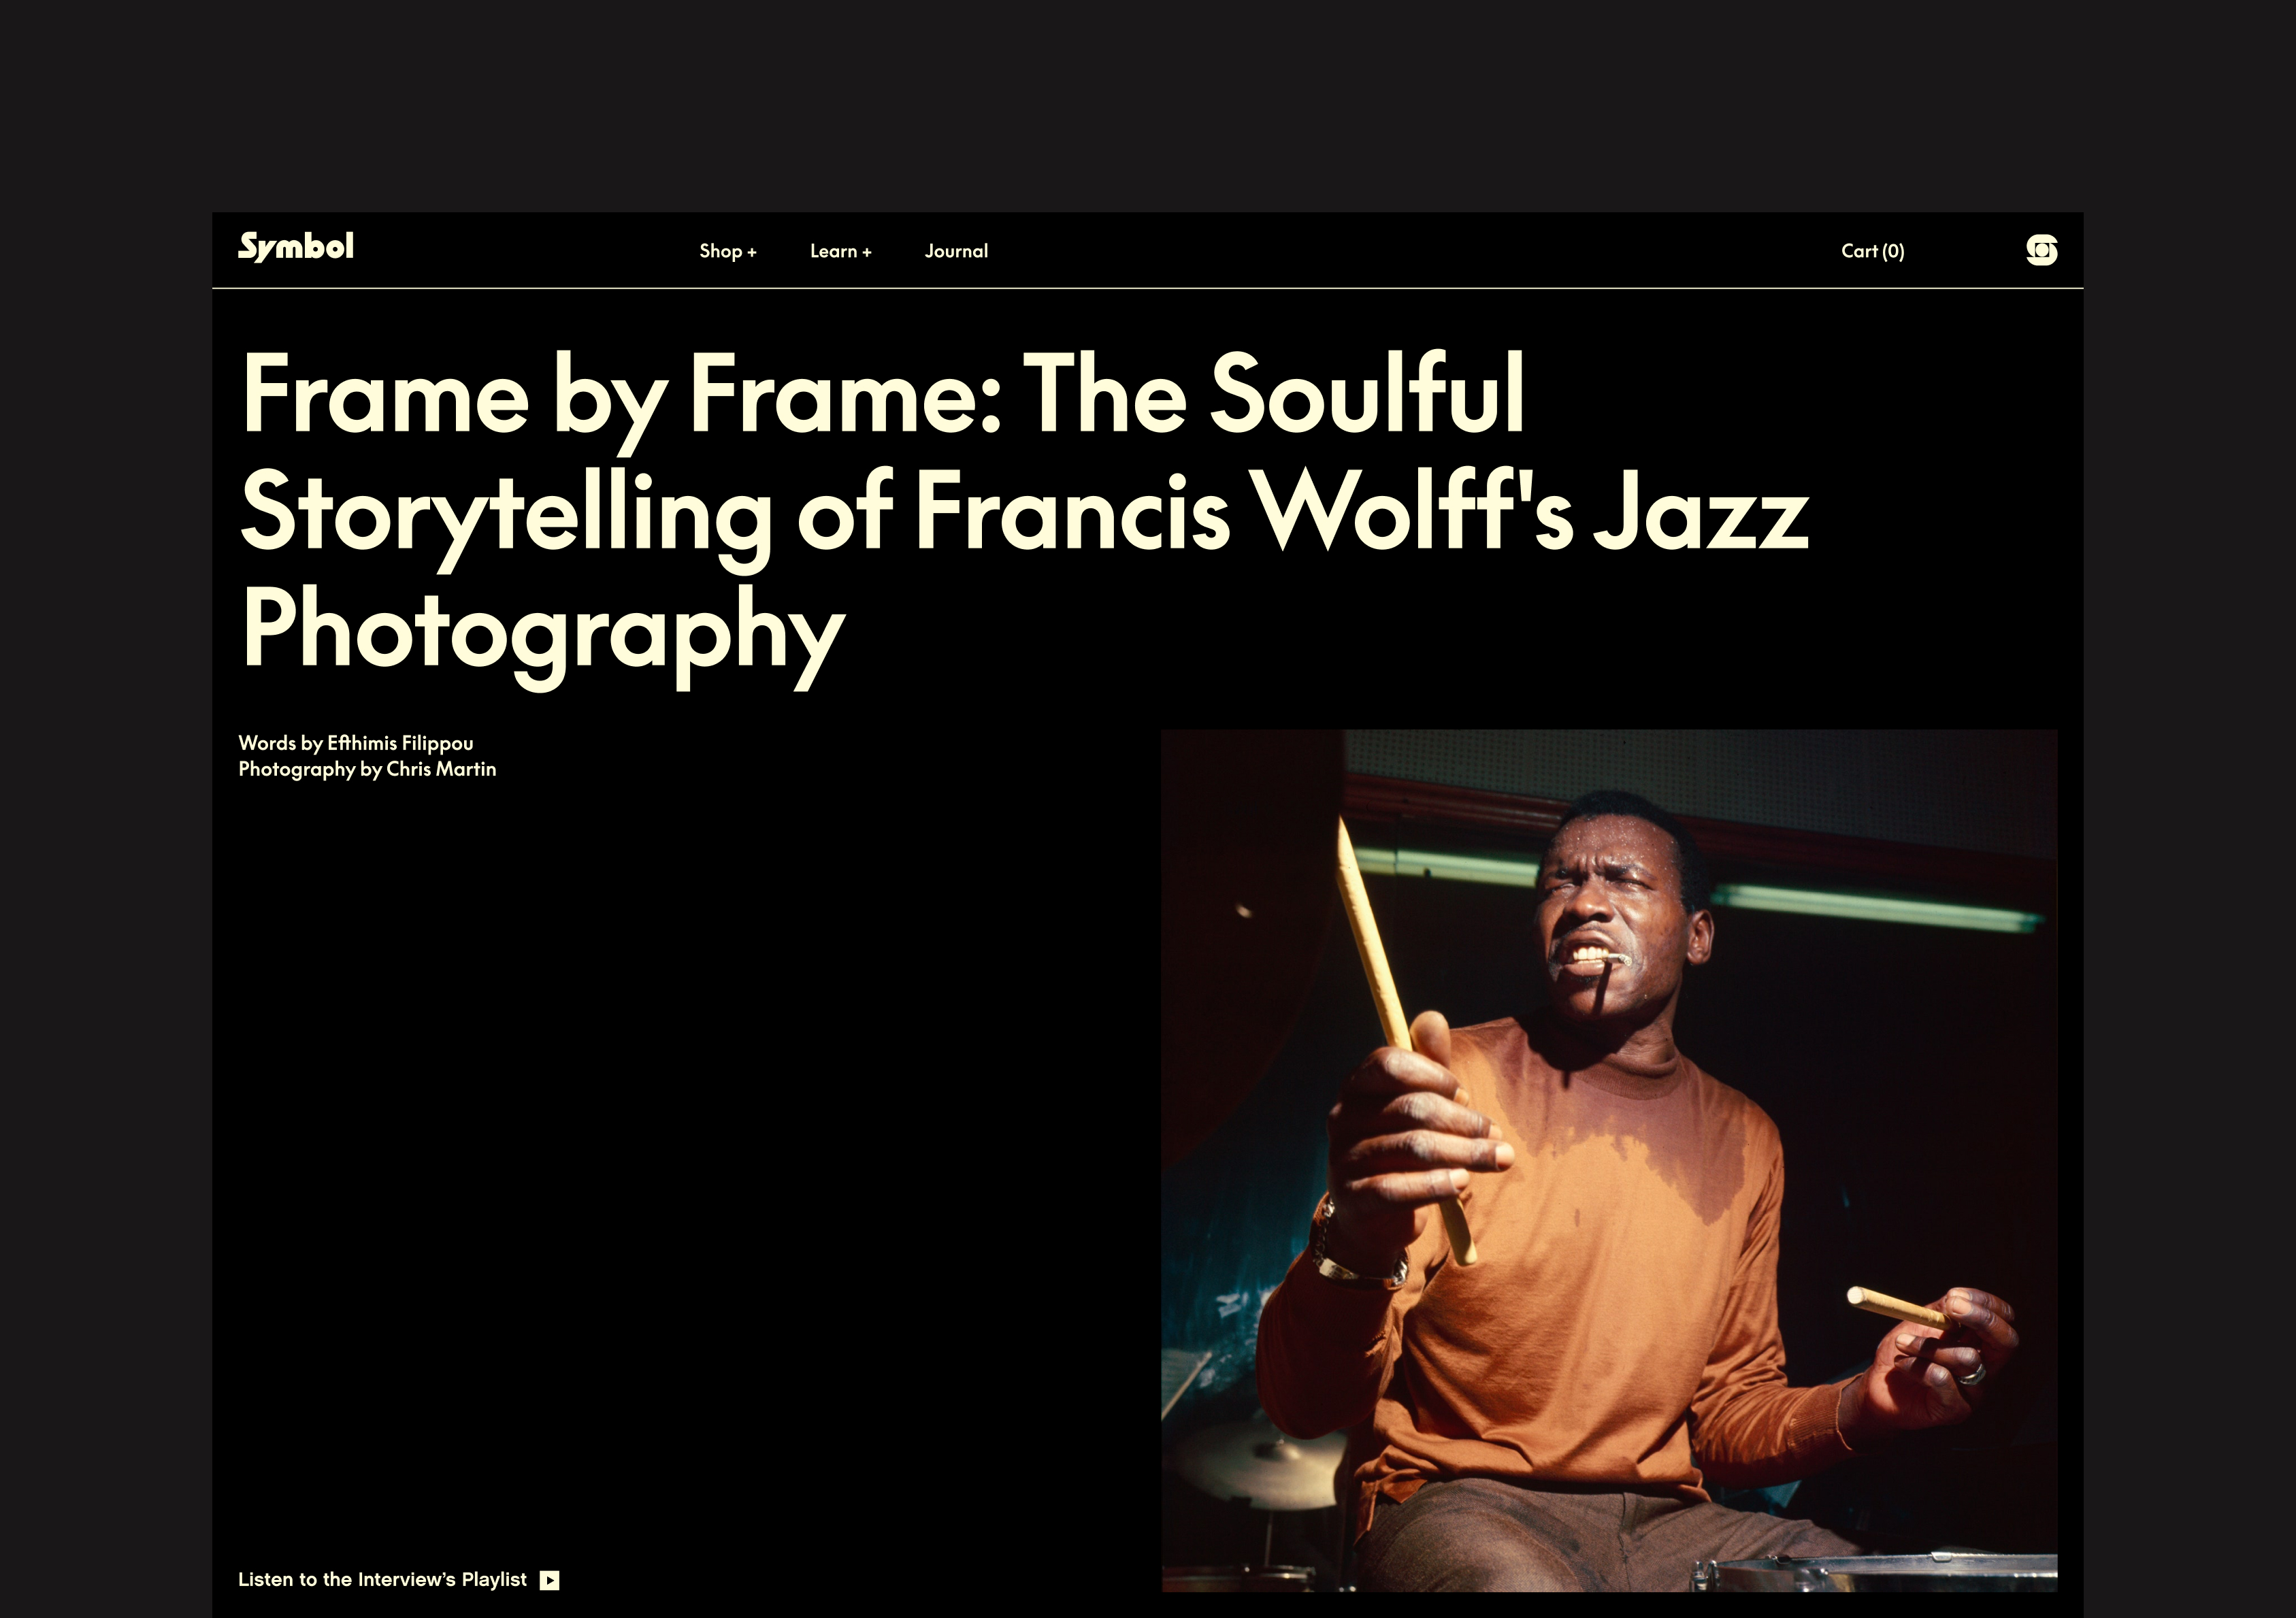Click the Cart item count

pos(1893,251)
